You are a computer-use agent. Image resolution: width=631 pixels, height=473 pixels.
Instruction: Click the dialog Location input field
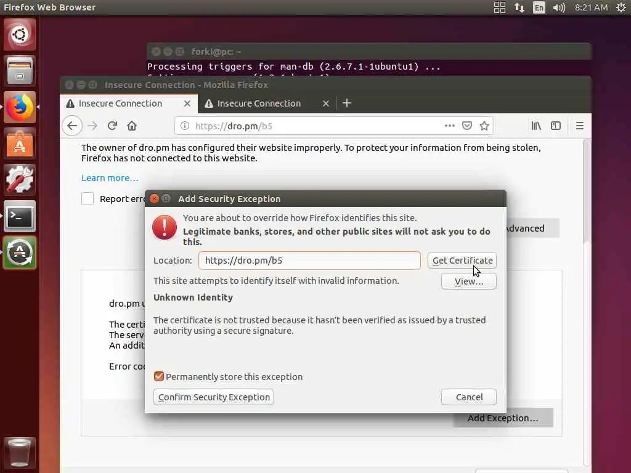tap(309, 261)
